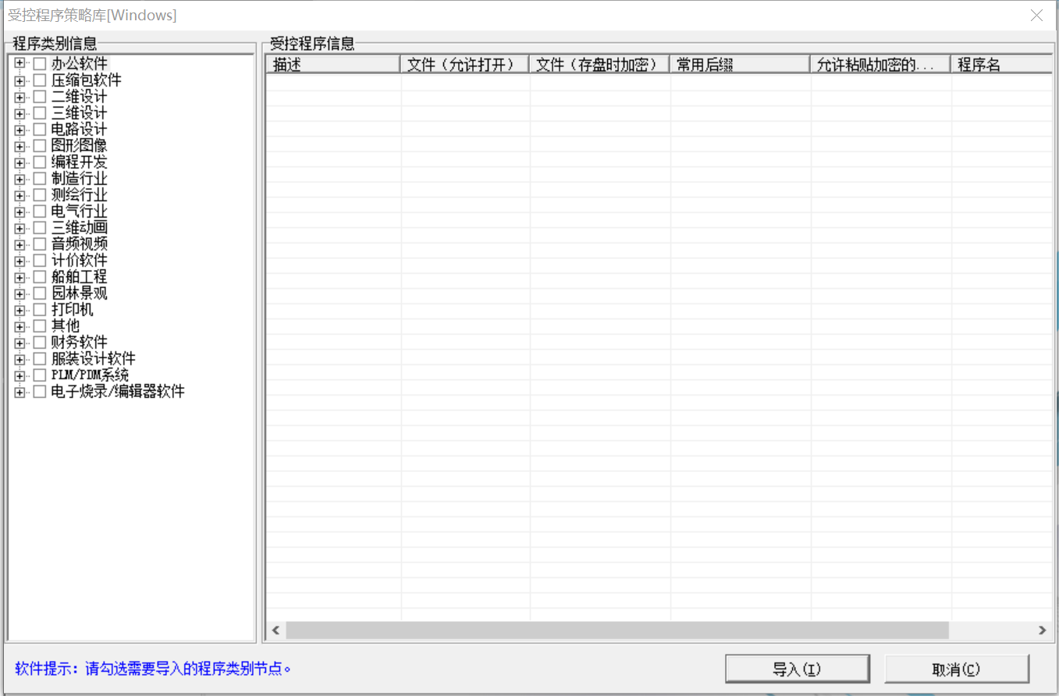The height and width of the screenshot is (696, 1059).
Task: Check the 三维设计 box
Action: pyautogui.click(x=40, y=113)
